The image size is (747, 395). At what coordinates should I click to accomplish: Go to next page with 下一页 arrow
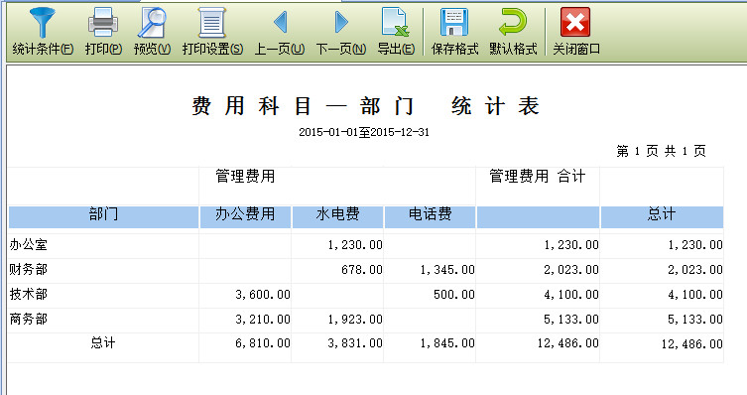click(x=341, y=23)
